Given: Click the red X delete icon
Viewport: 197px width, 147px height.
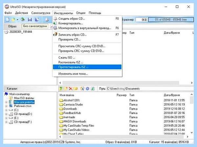Looking at the screenshot, I should (71, 89).
